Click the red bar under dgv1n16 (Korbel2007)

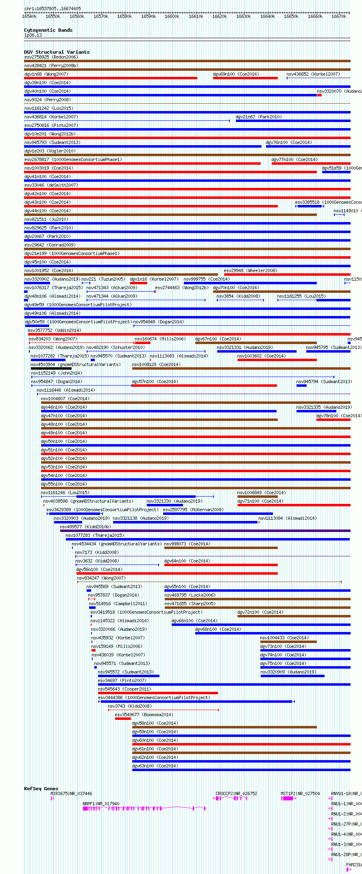[139, 283]
